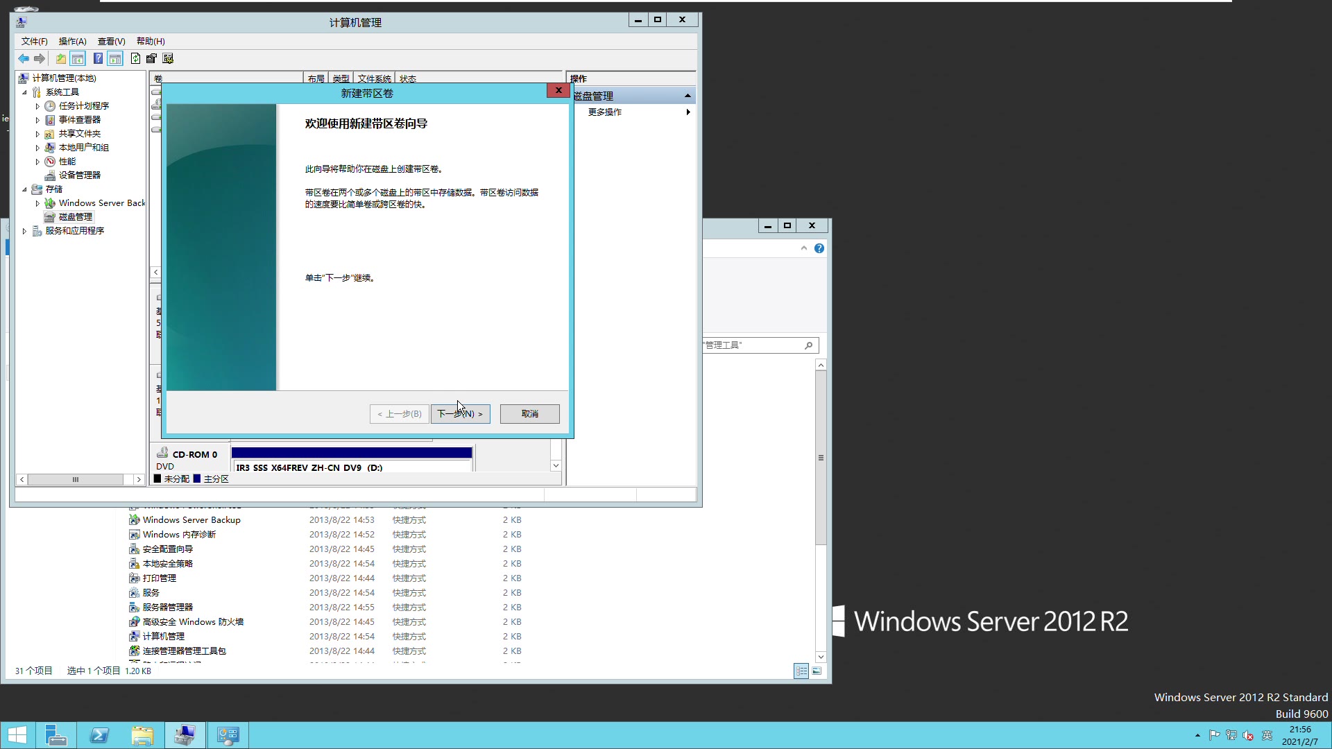The width and height of the screenshot is (1332, 749).
Task: Click the horizontal scrollbar thumb under the console tree
Action: point(76,480)
